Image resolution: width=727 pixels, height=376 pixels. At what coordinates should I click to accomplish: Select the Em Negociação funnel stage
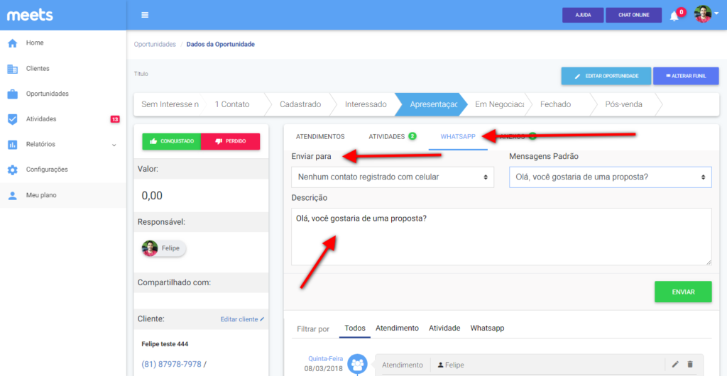click(x=499, y=104)
